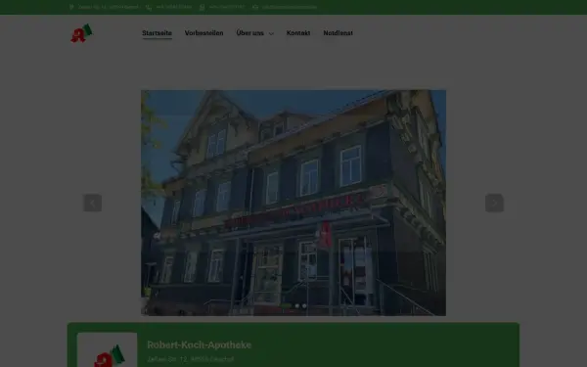Open the Startseite menu item
The width and height of the screenshot is (587, 367).
(x=157, y=33)
